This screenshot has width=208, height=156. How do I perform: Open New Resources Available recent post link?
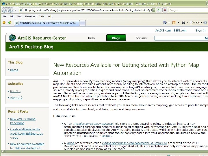[27, 146]
